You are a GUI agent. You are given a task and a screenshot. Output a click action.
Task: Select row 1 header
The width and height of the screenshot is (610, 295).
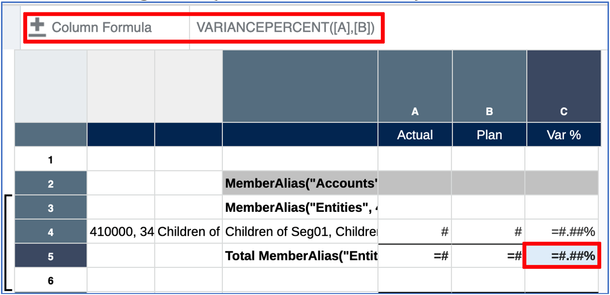(51, 159)
